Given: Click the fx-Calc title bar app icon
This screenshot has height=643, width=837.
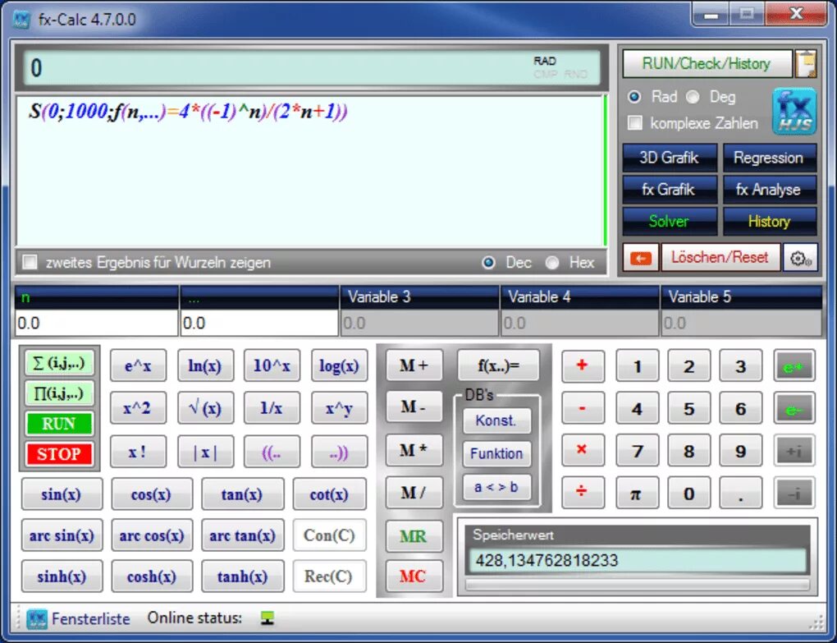Looking at the screenshot, I should point(21,20).
